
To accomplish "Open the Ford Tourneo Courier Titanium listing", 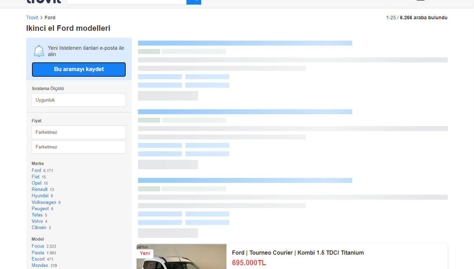I will 298,253.
